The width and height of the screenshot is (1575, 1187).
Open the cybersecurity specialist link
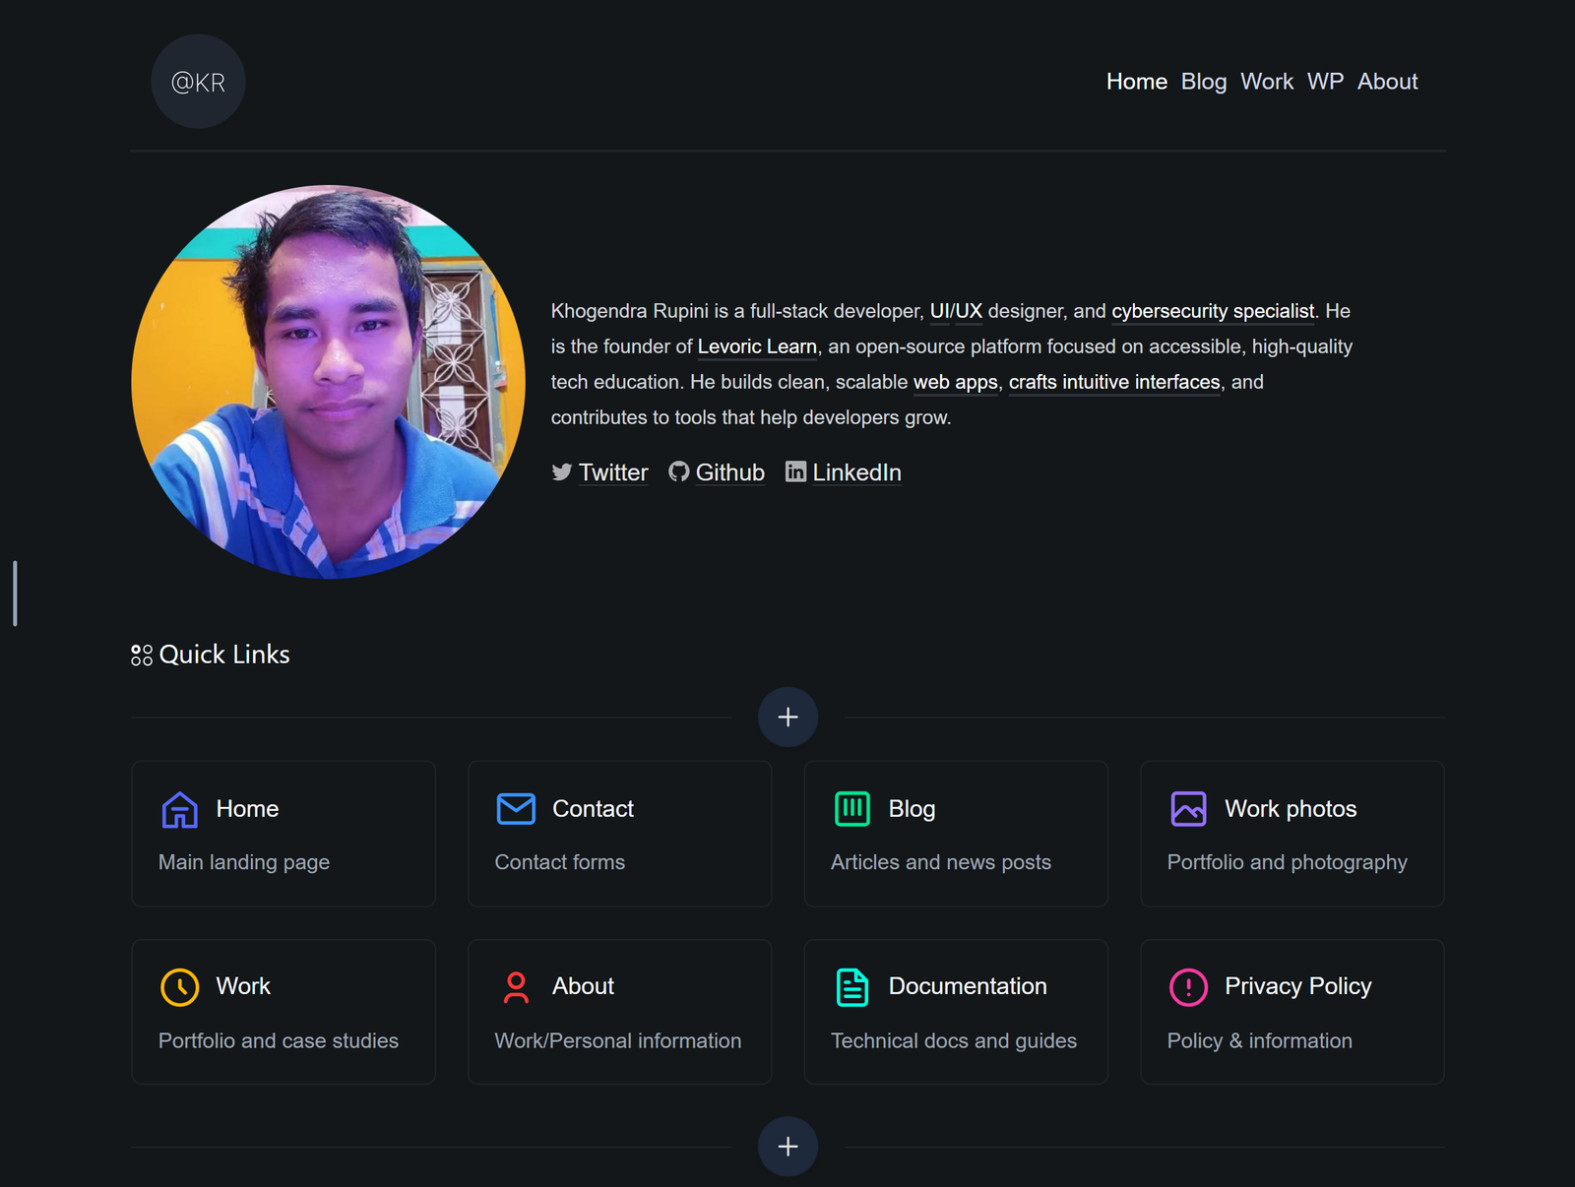pos(1213,311)
